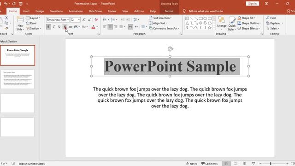The width and height of the screenshot is (295, 166).
Task: Toggle Strikethrough (abc) formatting
Action: coord(71,27)
